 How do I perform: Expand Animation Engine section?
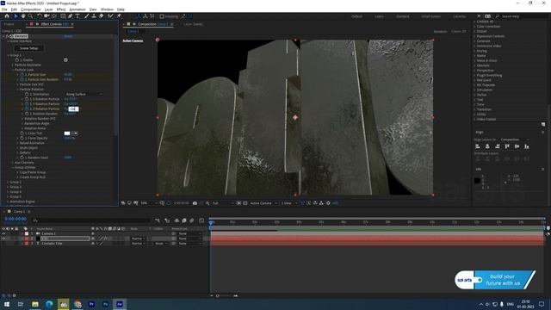pos(8,201)
